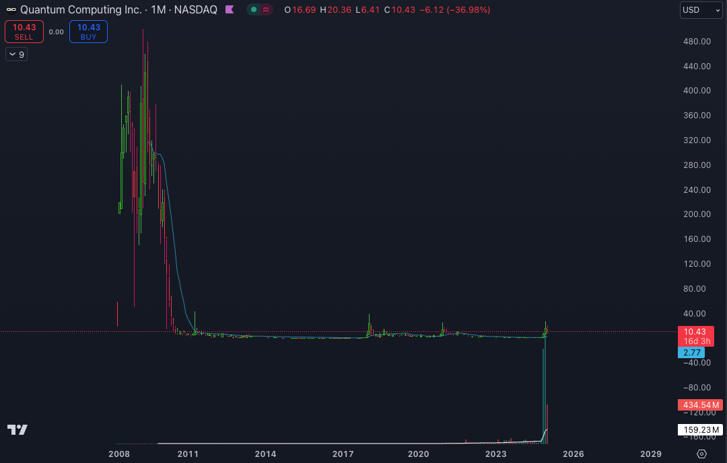Expand the collapsed 9 indicators legend
This screenshot has width=727, height=463.
coord(17,54)
